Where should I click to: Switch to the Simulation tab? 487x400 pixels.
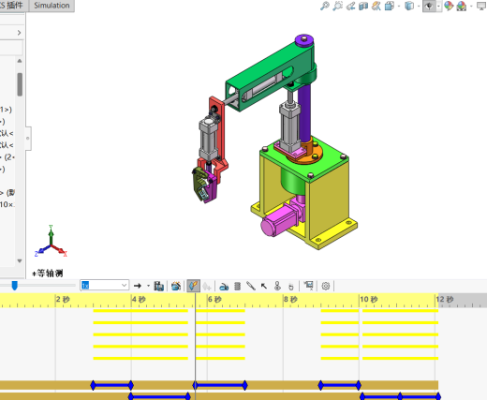(52, 6)
